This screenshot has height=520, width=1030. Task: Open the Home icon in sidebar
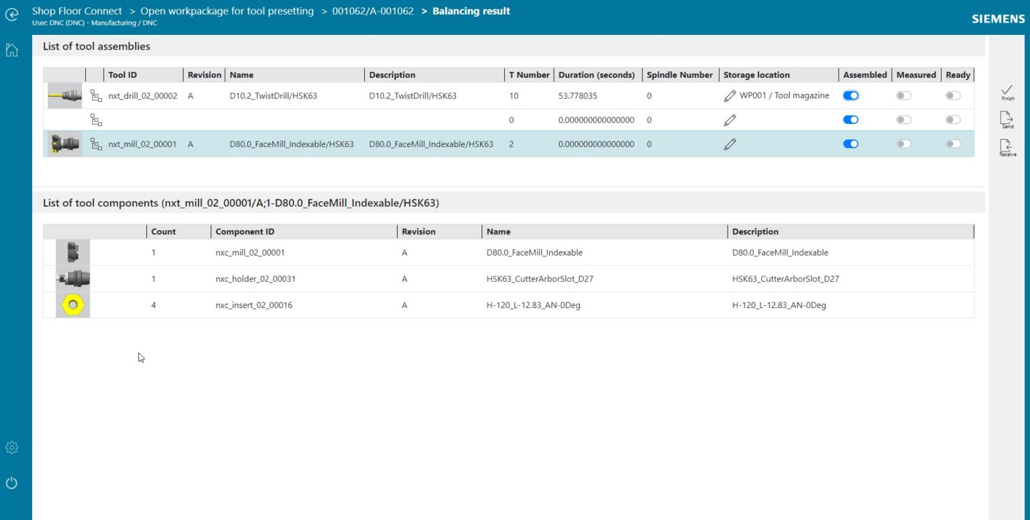point(11,50)
